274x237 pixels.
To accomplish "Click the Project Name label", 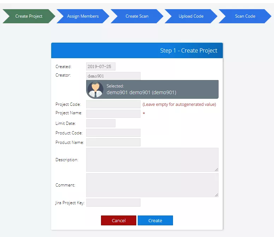I will click(68, 113).
